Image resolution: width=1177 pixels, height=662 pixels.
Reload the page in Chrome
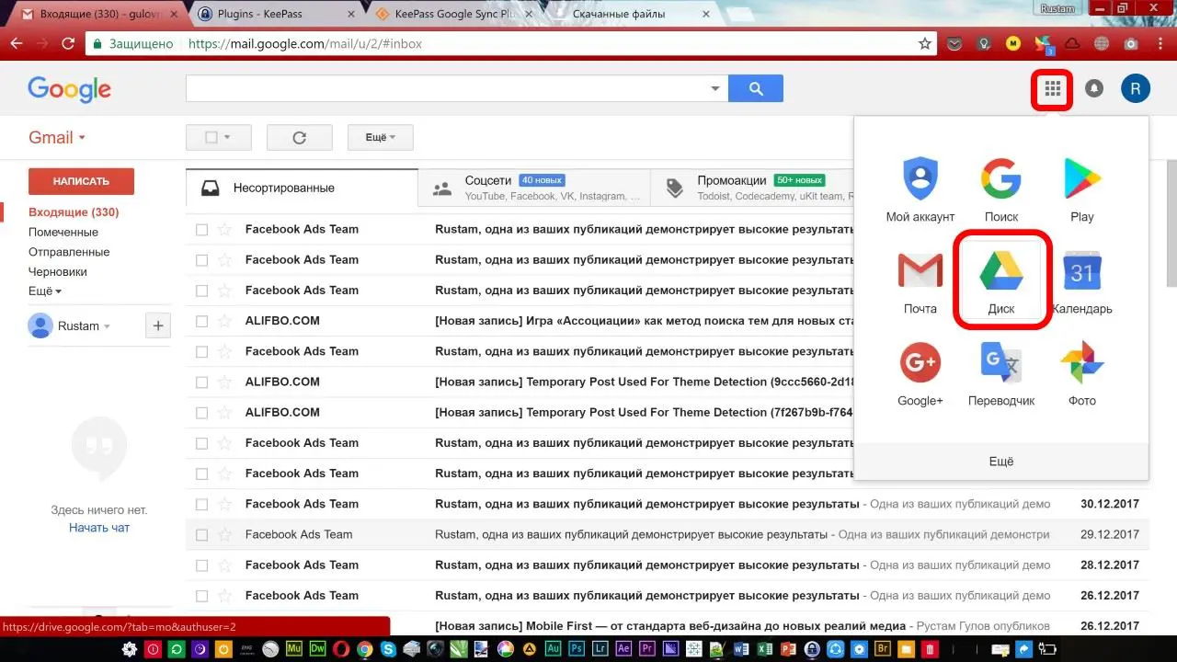coord(68,43)
